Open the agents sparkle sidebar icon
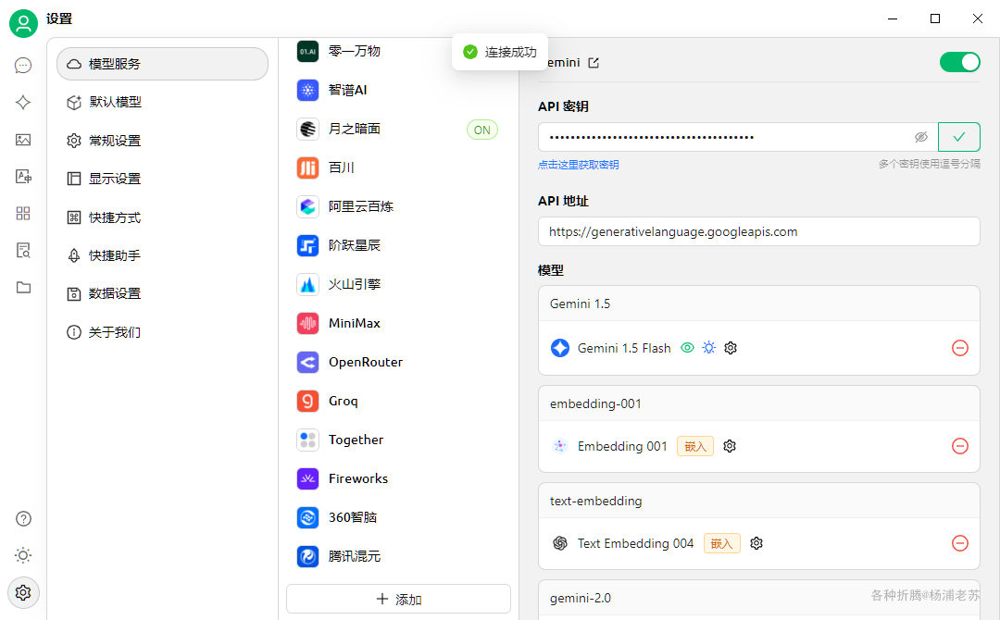Image resolution: width=1000 pixels, height=620 pixels. click(x=23, y=102)
